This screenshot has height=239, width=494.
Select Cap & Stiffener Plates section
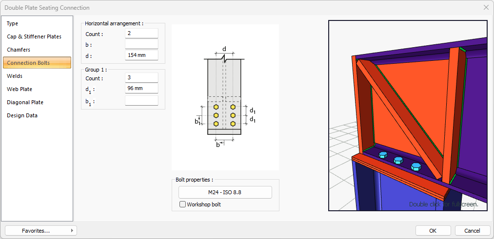[x=34, y=37]
